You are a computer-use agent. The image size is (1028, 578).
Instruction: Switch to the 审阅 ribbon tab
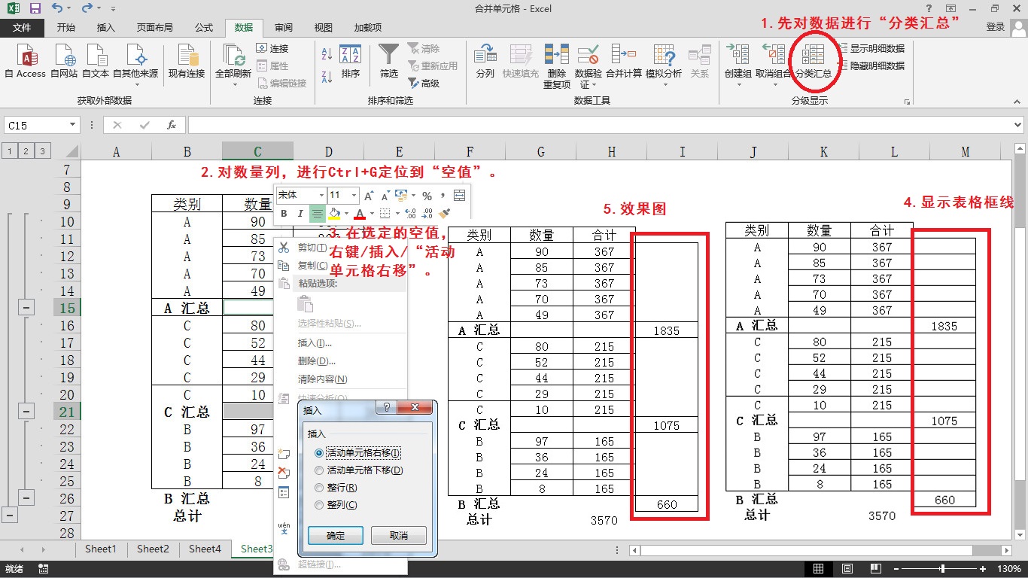tap(284, 27)
